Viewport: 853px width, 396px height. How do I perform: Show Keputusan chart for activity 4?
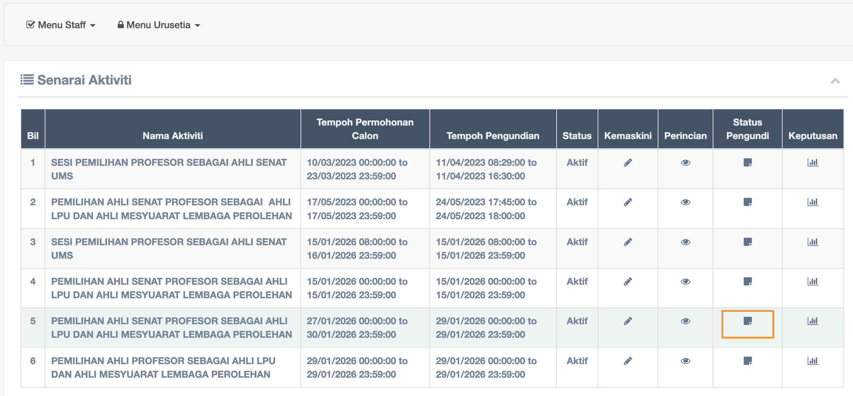[813, 282]
